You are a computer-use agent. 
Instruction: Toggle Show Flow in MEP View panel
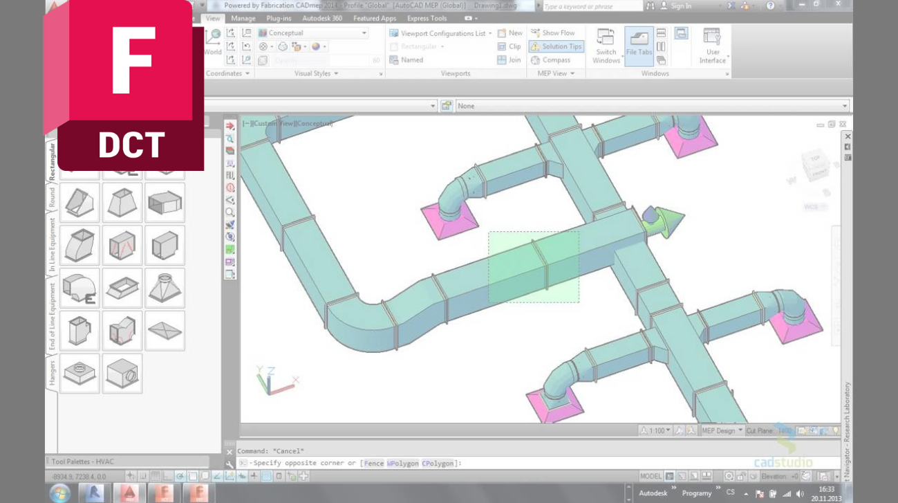pyautogui.click(x=552, y=33)
